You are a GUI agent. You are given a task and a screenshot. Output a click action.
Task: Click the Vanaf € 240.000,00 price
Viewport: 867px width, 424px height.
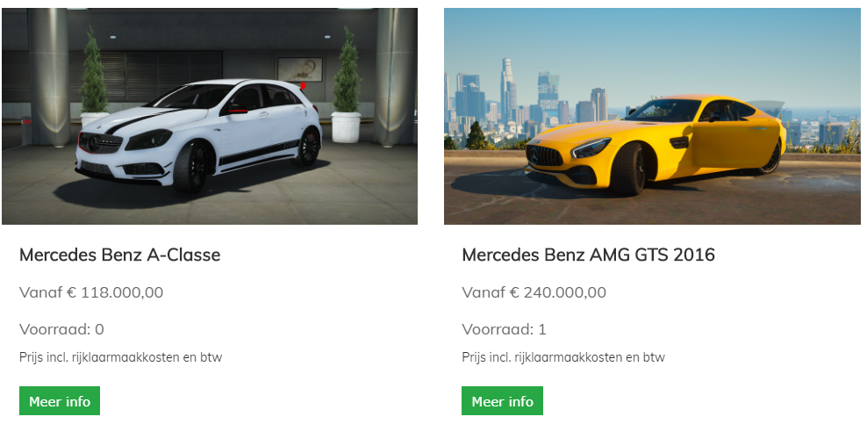point(534,291)
